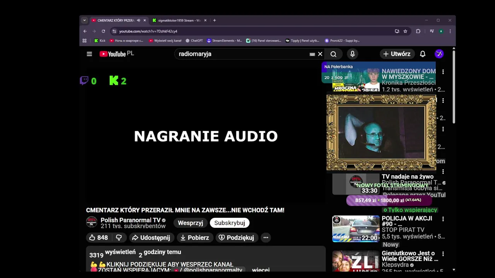Screen dimensions: 495x278
Task: Open the Prorok22 Suppi bookmark
Action: pyautogui.click(x=342, y=41)
